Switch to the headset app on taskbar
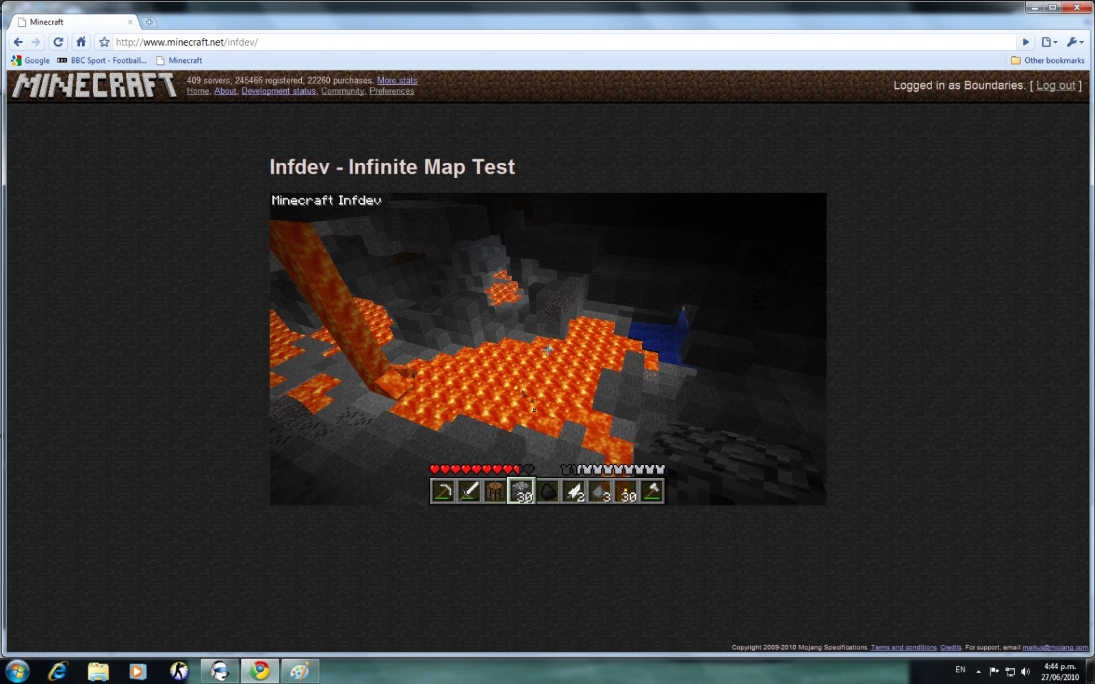Image resolution: width=1095 pixels, height=684 pixels. (x=220, y=672)
